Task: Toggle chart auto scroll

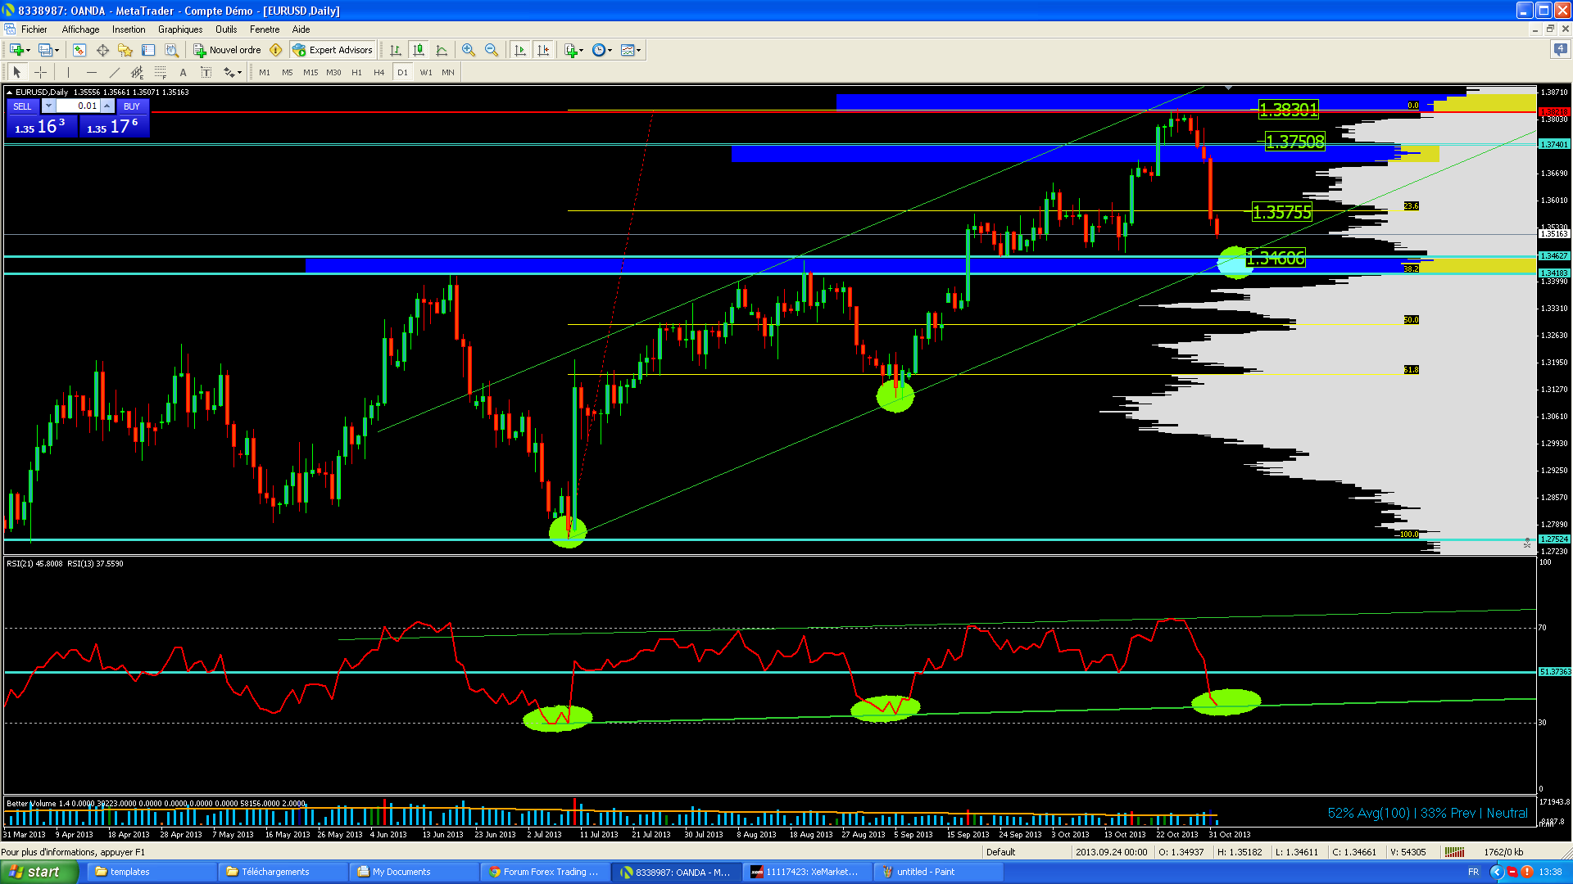Action: [519, 50]
